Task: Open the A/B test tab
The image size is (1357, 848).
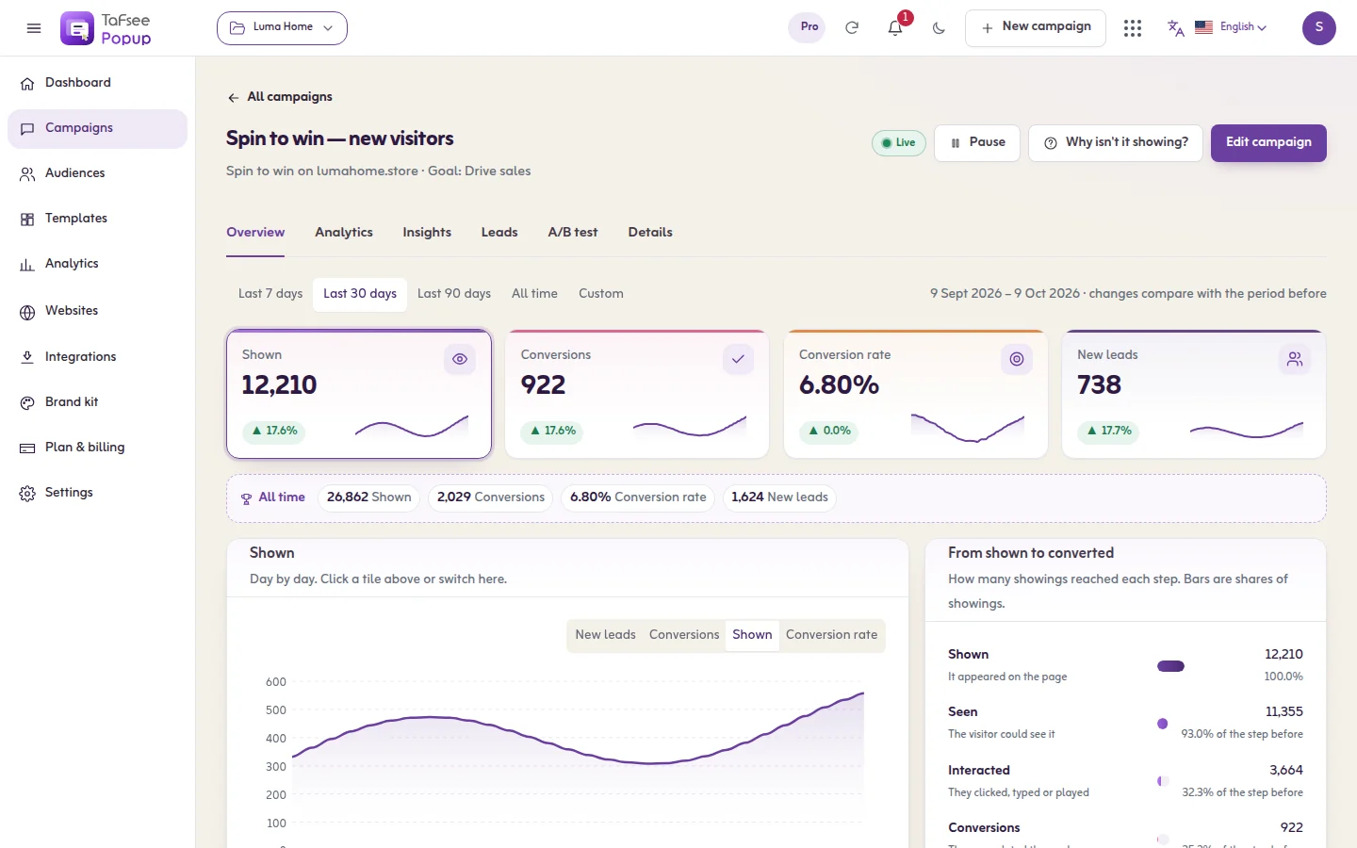Action: [x=573, y=233]
